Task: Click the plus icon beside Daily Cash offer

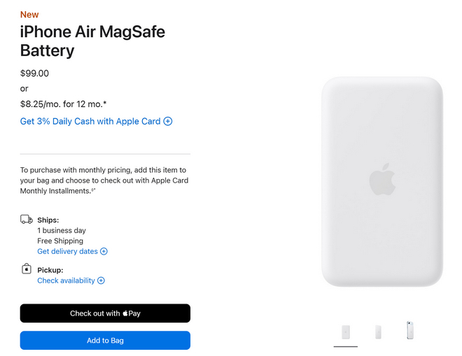Action: pyautogui.click(x=168, y=122)
